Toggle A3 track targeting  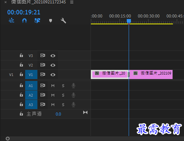(x=31, y=105)
